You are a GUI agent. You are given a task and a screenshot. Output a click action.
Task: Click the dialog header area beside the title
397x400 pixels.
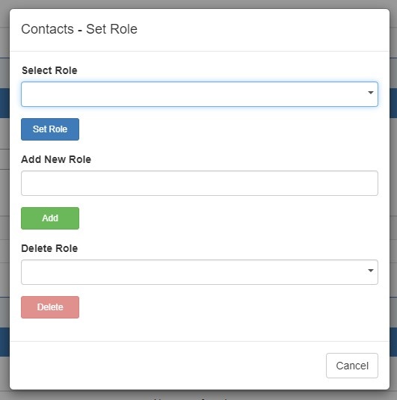255,29
